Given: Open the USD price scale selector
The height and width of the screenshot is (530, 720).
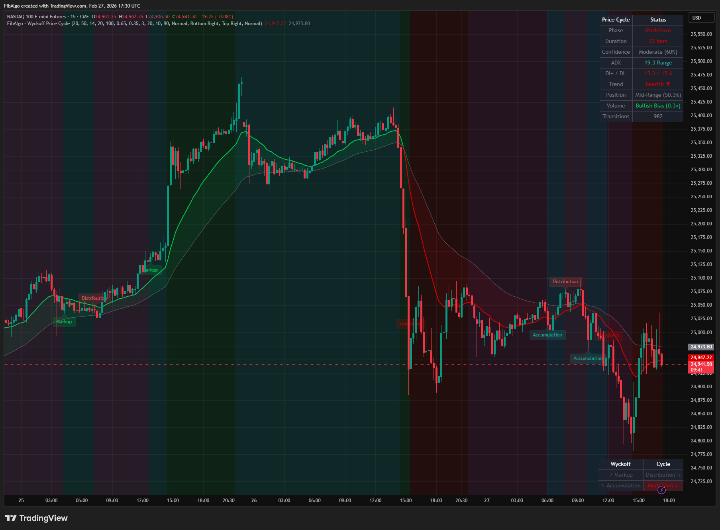Looking at the screenshot, I should (701, 18).
